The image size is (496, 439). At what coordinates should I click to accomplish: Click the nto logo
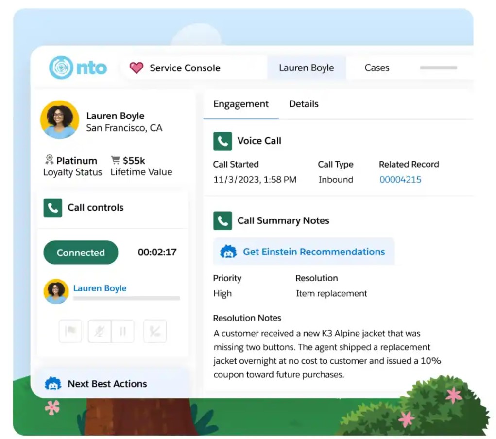(78, 68)
